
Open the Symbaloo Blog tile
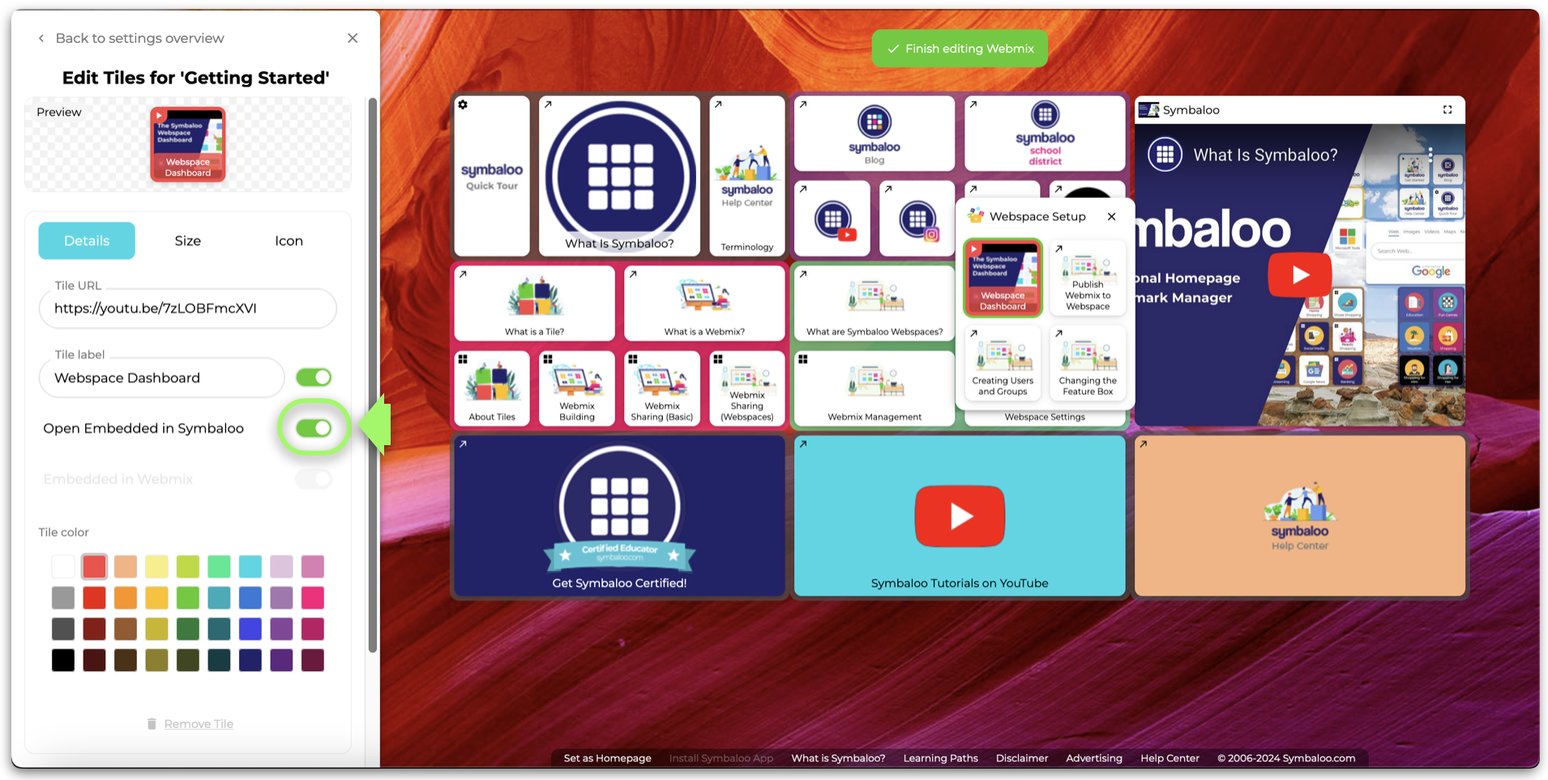point(874,134)
